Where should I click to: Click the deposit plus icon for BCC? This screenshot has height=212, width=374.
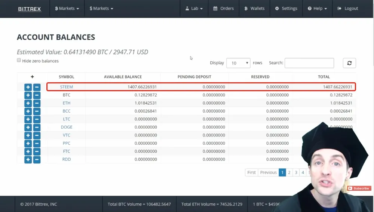coord(28,111)
